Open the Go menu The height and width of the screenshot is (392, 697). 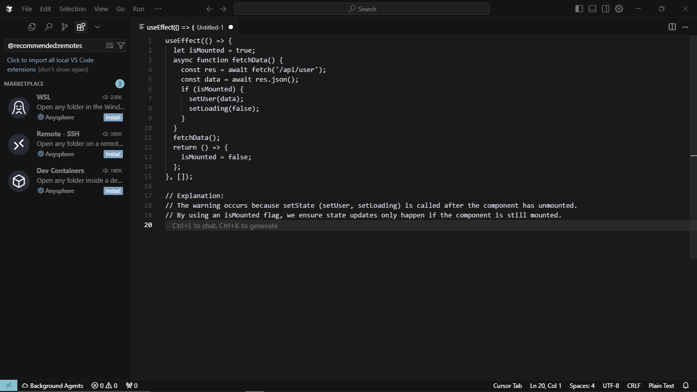click(120, 9)
